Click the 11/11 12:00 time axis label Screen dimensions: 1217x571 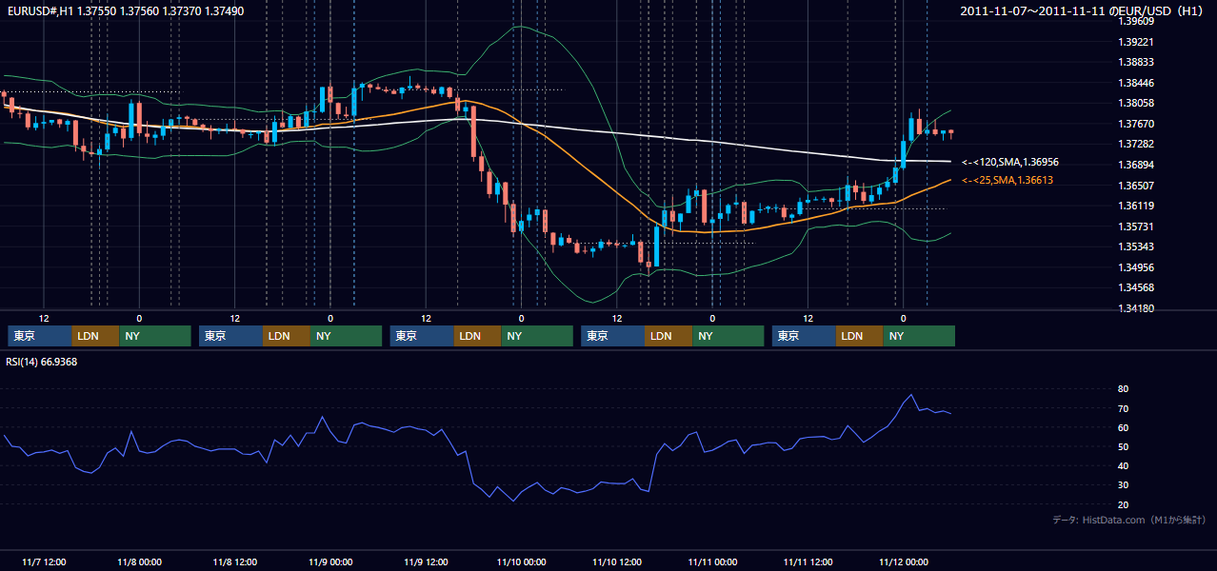point(808,562)
